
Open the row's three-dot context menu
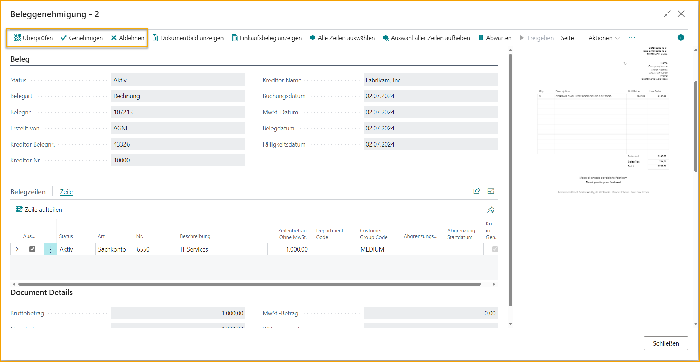[x=50, y=249]
